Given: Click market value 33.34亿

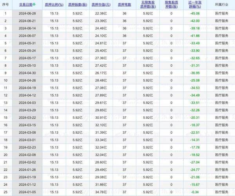Looking at the screenshot, I should [x=101, y=140].
